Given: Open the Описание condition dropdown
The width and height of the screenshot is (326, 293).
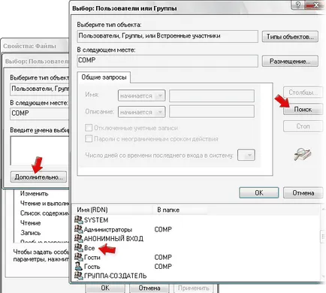Looking at the screenshot, I should 141,112.
